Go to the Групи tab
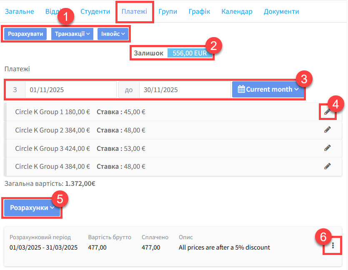 (x=168, y=11)
